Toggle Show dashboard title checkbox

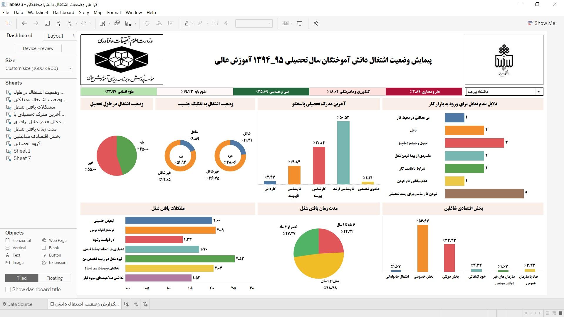pyautogui.click(x=8, y=289)
